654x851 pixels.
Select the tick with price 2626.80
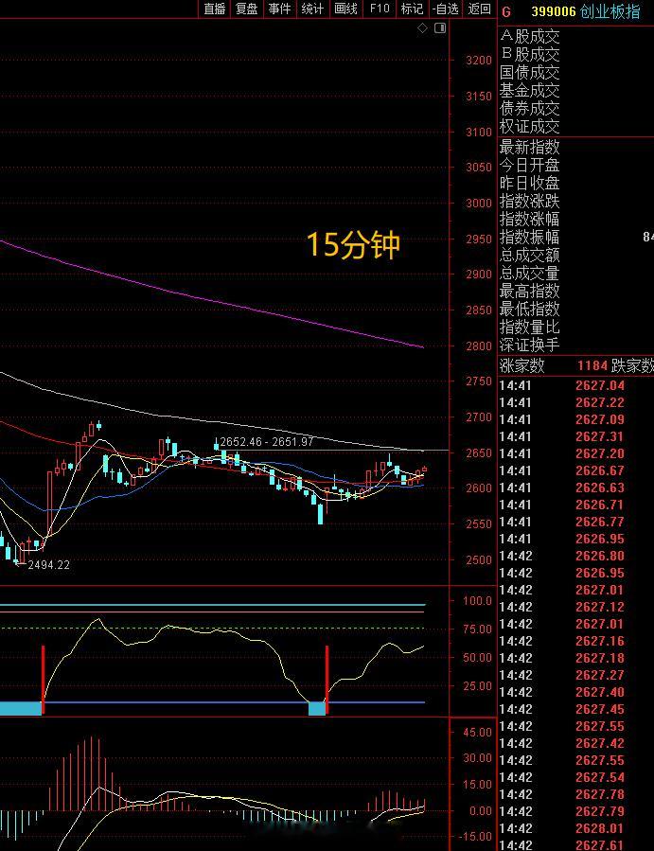click(x=576, y=556)
